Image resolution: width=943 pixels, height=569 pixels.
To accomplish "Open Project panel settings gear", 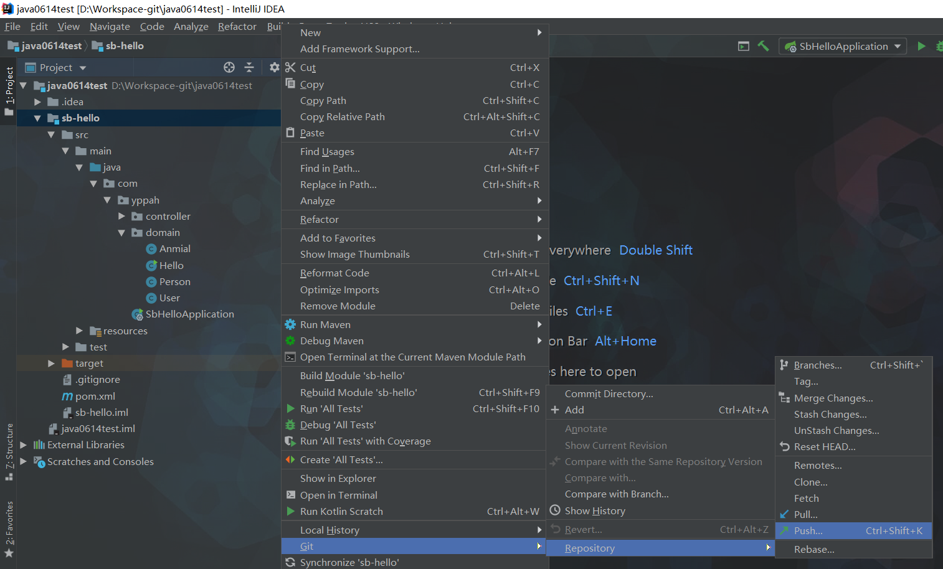I will (x=274, y=67).
